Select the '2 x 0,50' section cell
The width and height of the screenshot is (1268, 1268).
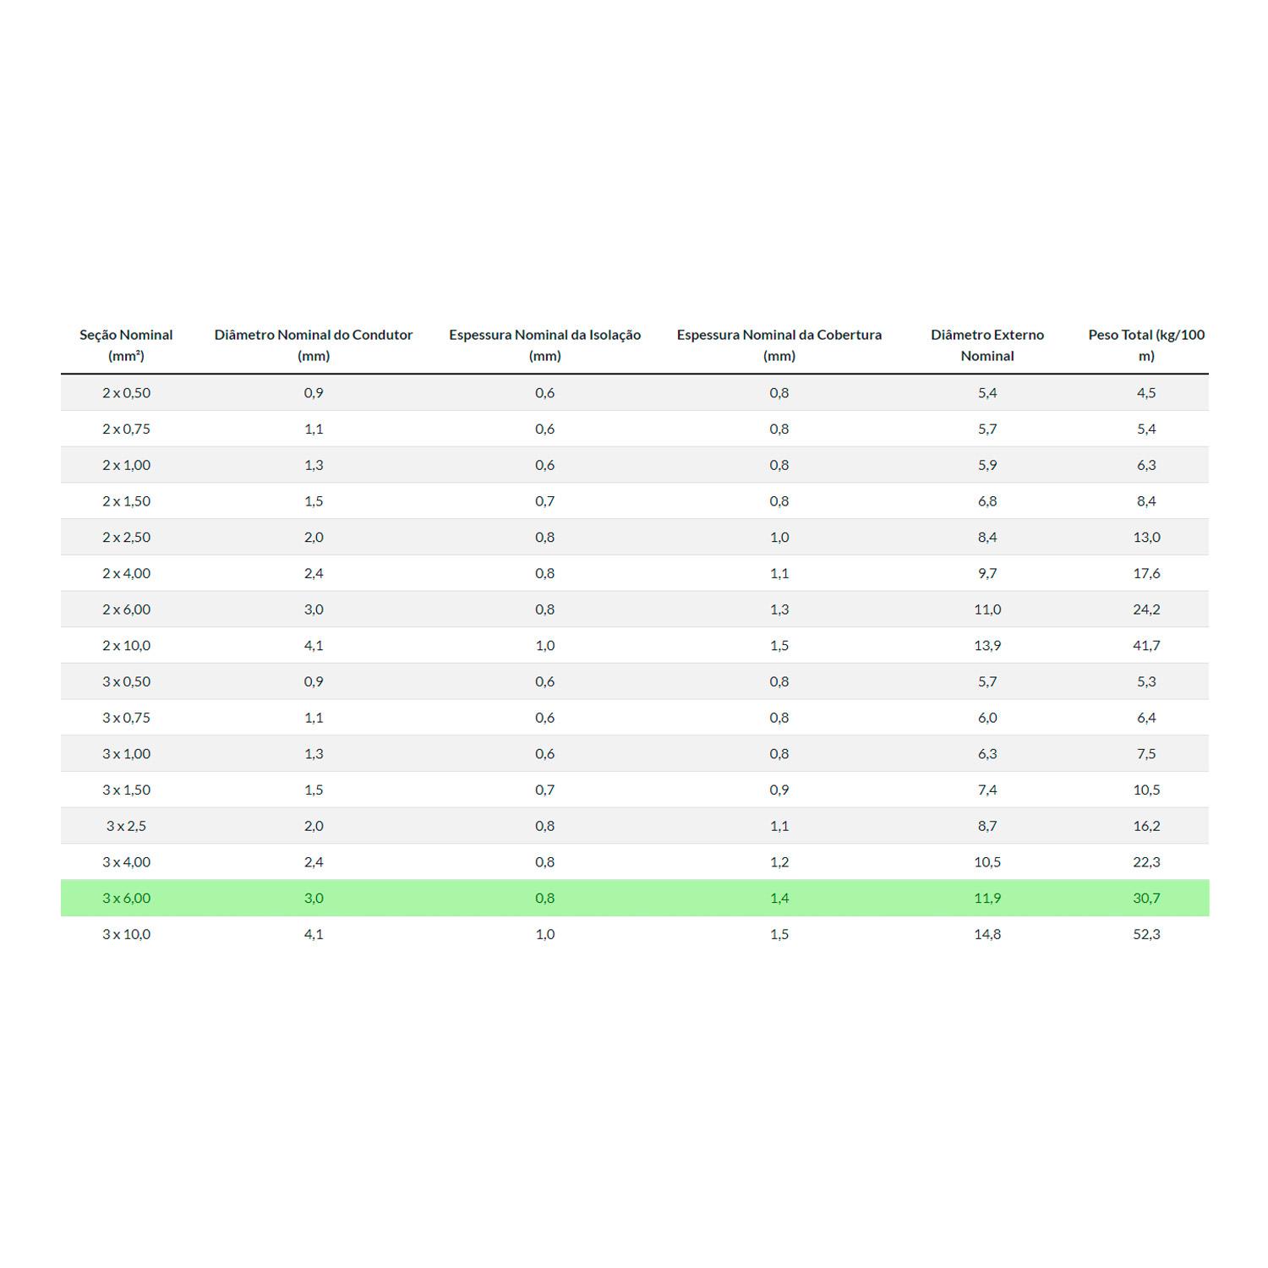point(126,392)
